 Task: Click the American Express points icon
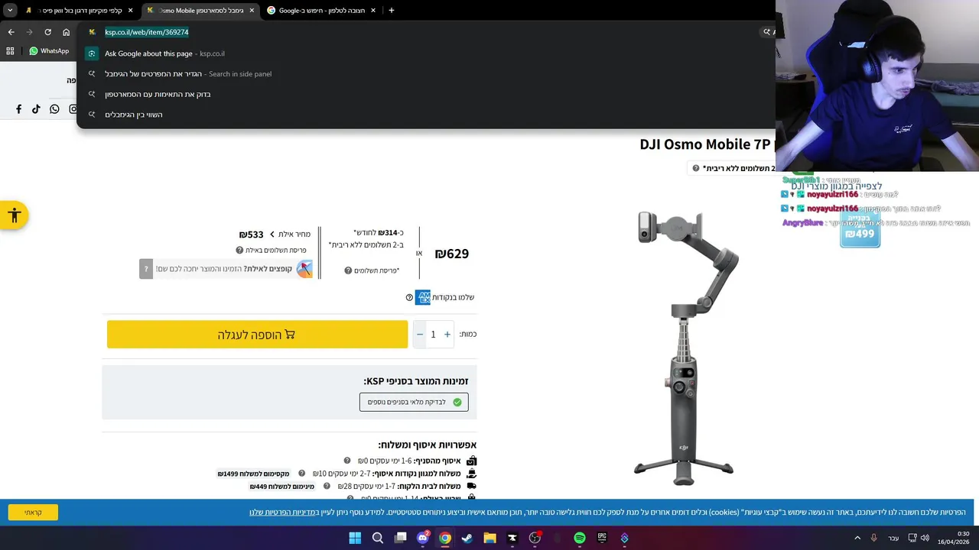423,297
